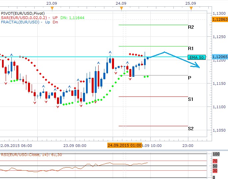The height and width of the screenshot is (179, 228).
Task: Select the S1 support level label
Action: 191,99
